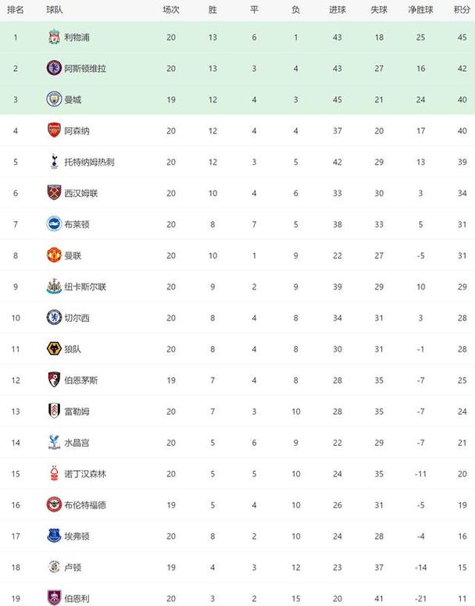Select the Brighton club badge
Image resolution: width=475 pixels, height=606 pixels.
(54, 224)
